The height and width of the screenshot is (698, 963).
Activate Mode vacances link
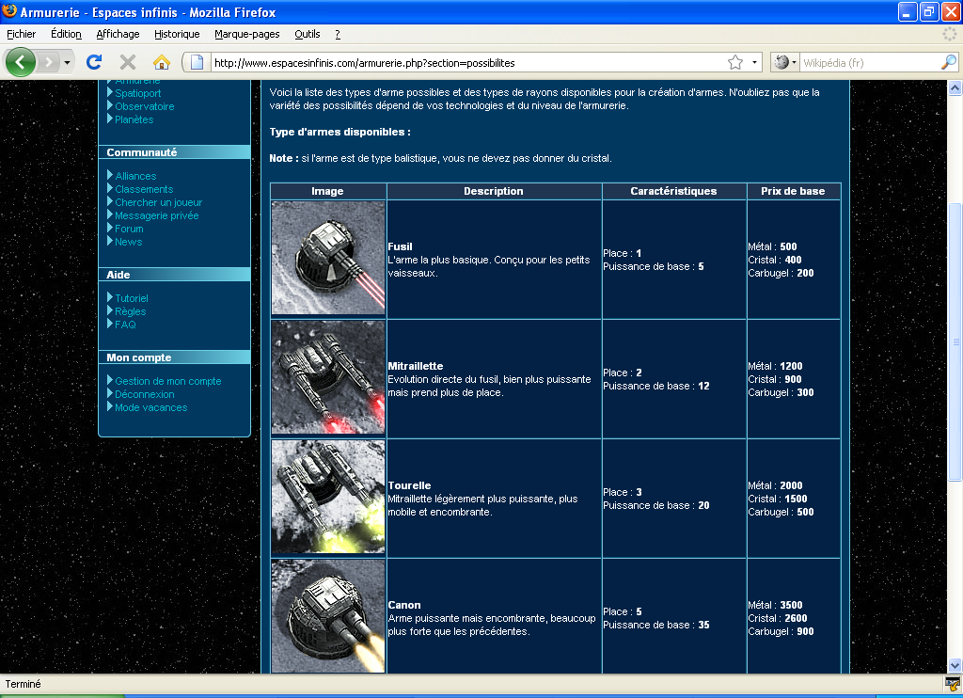tap(151, 408)
